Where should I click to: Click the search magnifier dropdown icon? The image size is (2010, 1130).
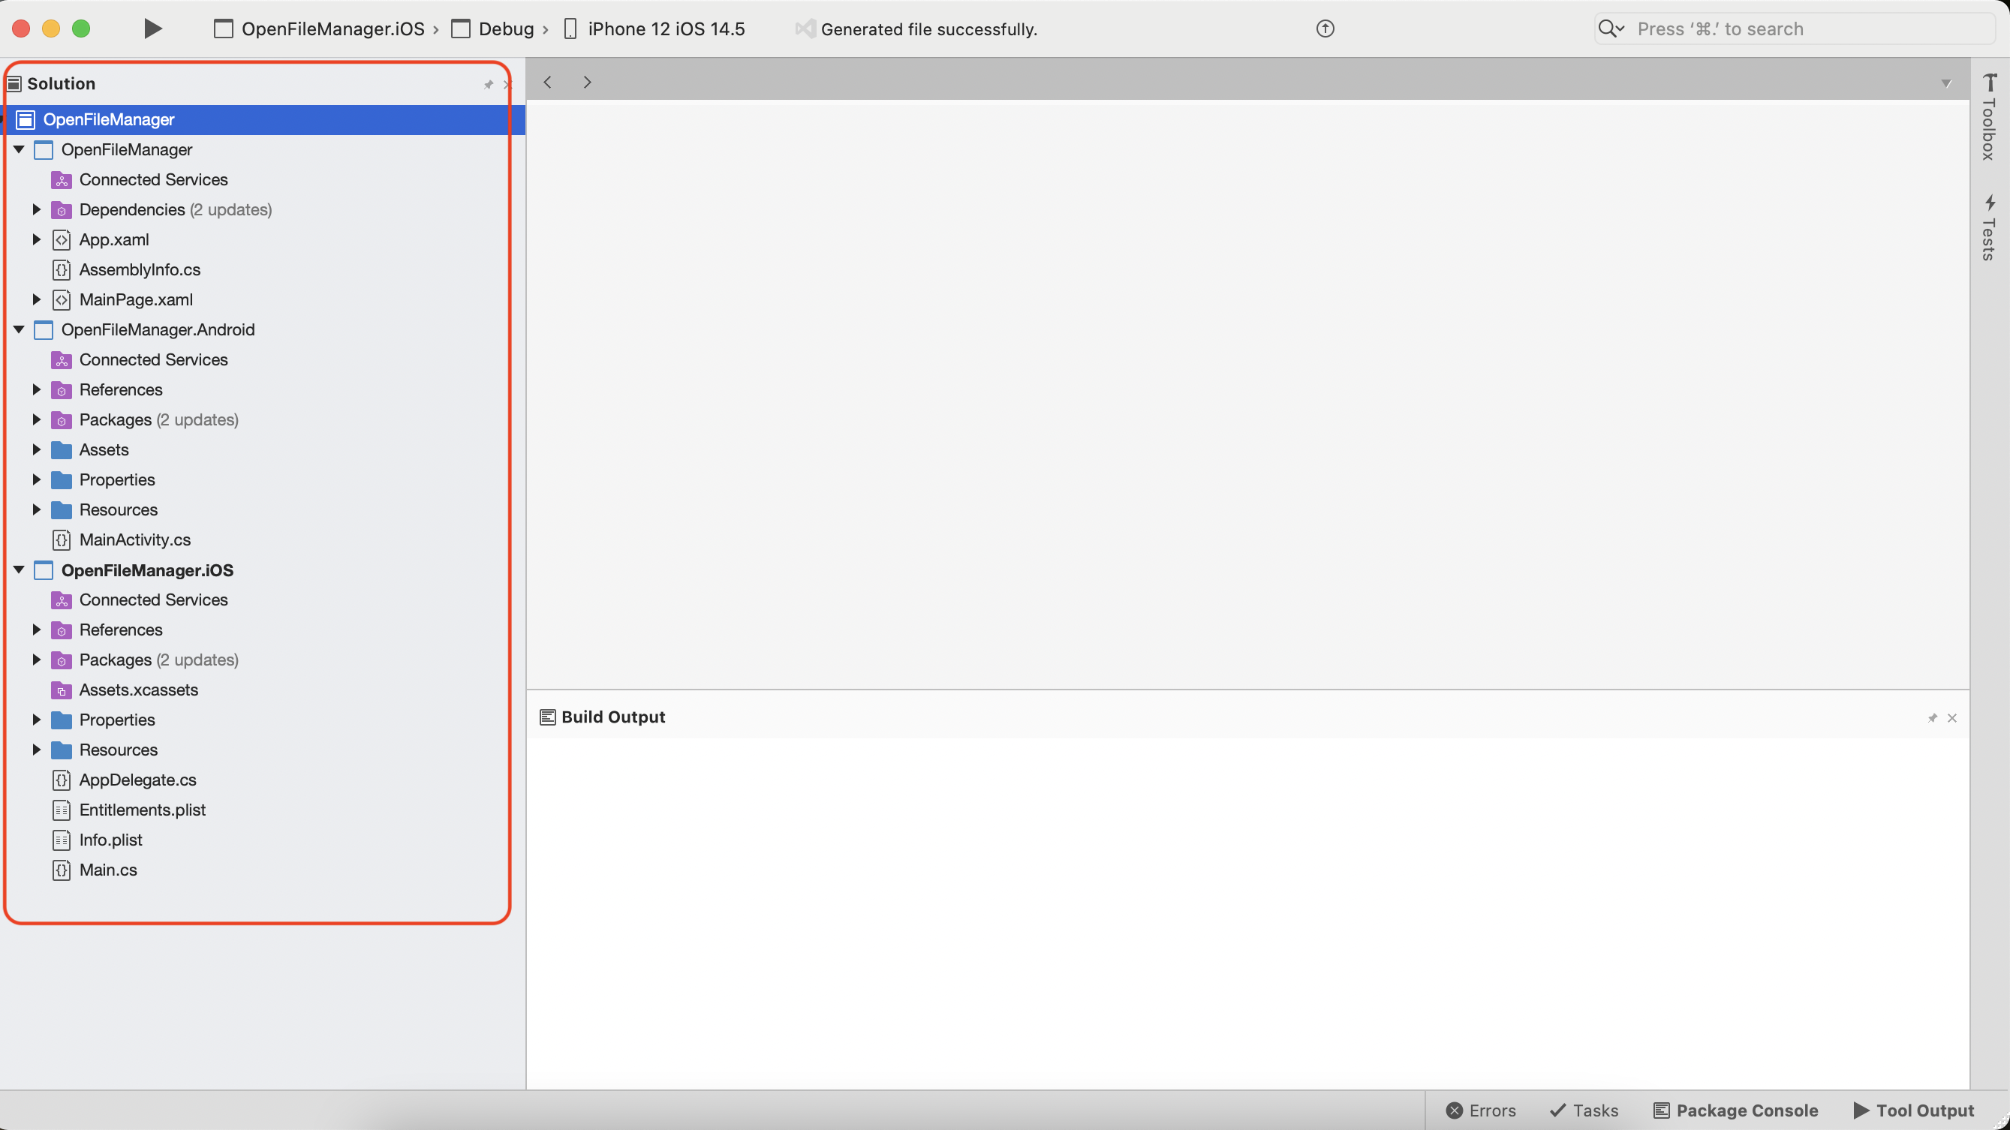(x=1611, y=29)
